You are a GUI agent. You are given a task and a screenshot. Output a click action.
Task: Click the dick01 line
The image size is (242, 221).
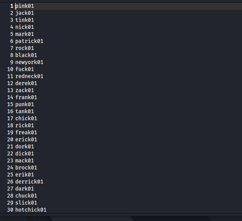click(25, 154)
